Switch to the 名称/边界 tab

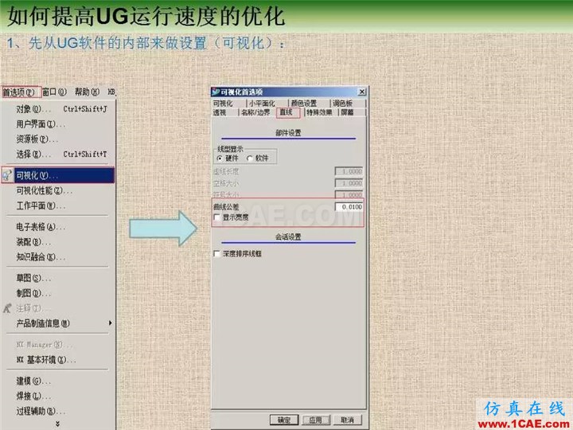tap(255, 112)
